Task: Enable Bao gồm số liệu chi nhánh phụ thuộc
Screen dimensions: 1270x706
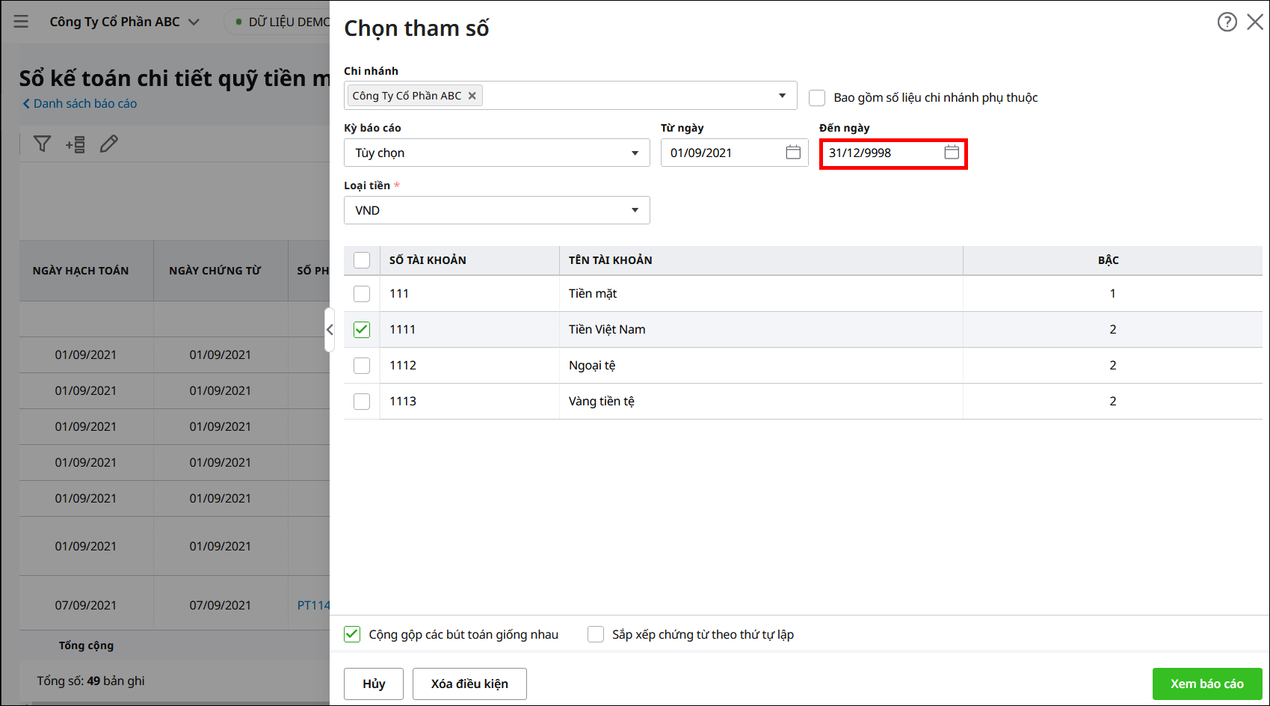Action: coord(817,98)
